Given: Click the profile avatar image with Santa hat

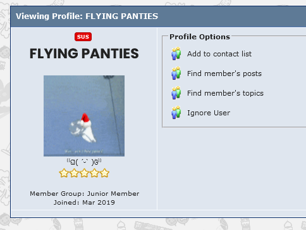Looking at the screenshot, I should (84, 116).
